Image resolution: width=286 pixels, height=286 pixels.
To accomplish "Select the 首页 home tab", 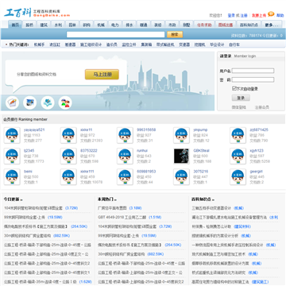I will (15, 25).
